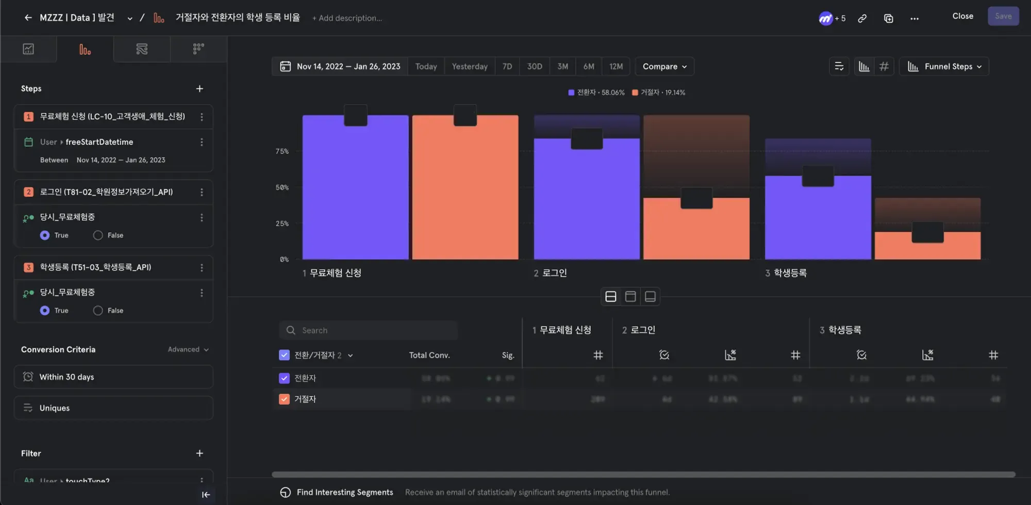Image resolution: width=1031 pixels, height=505 pixels.
Task: Collapse the left query panel
Action: tap(206, 495)
